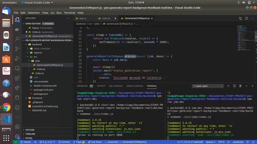Open Explorer panel More Actions ellipsis

tap(68, 18)
